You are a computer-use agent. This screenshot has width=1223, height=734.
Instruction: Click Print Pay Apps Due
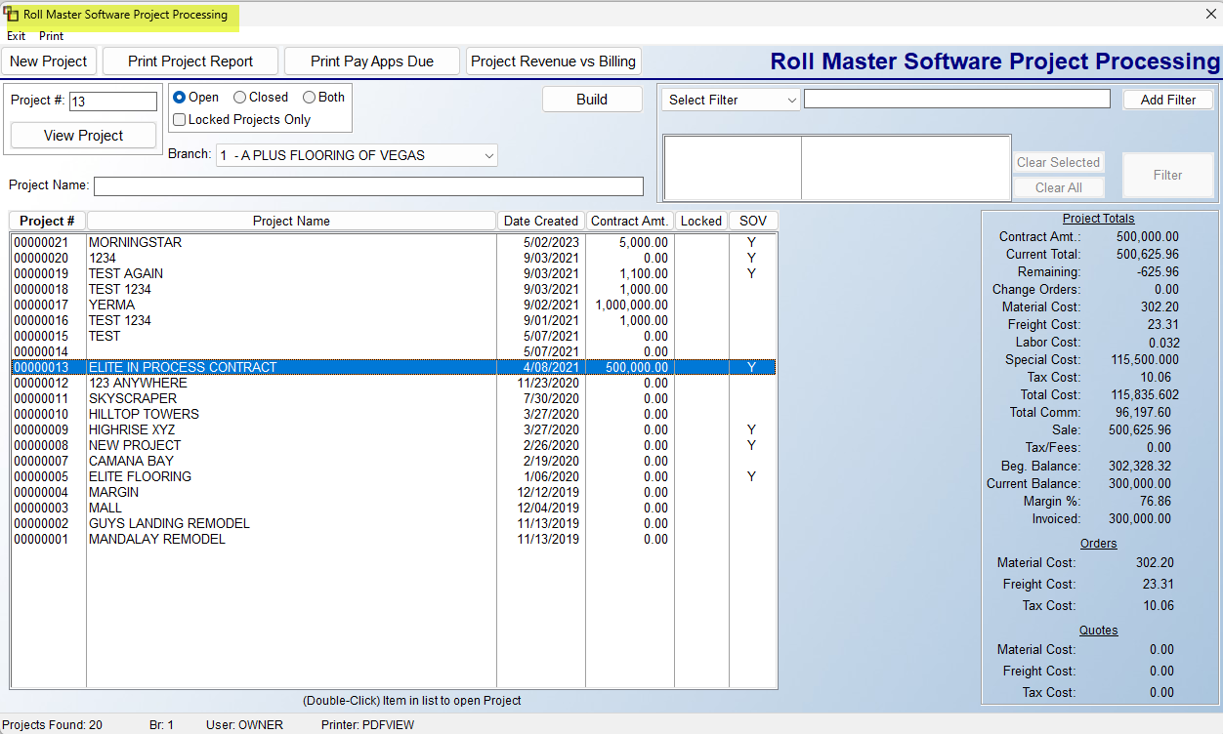(x=371, y=61)
